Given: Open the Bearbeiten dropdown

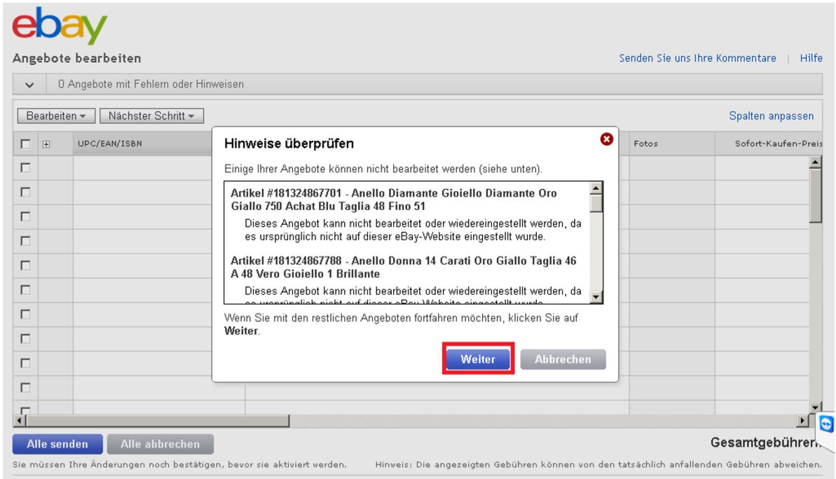Looking at the screenshot, I should (57, 115).
